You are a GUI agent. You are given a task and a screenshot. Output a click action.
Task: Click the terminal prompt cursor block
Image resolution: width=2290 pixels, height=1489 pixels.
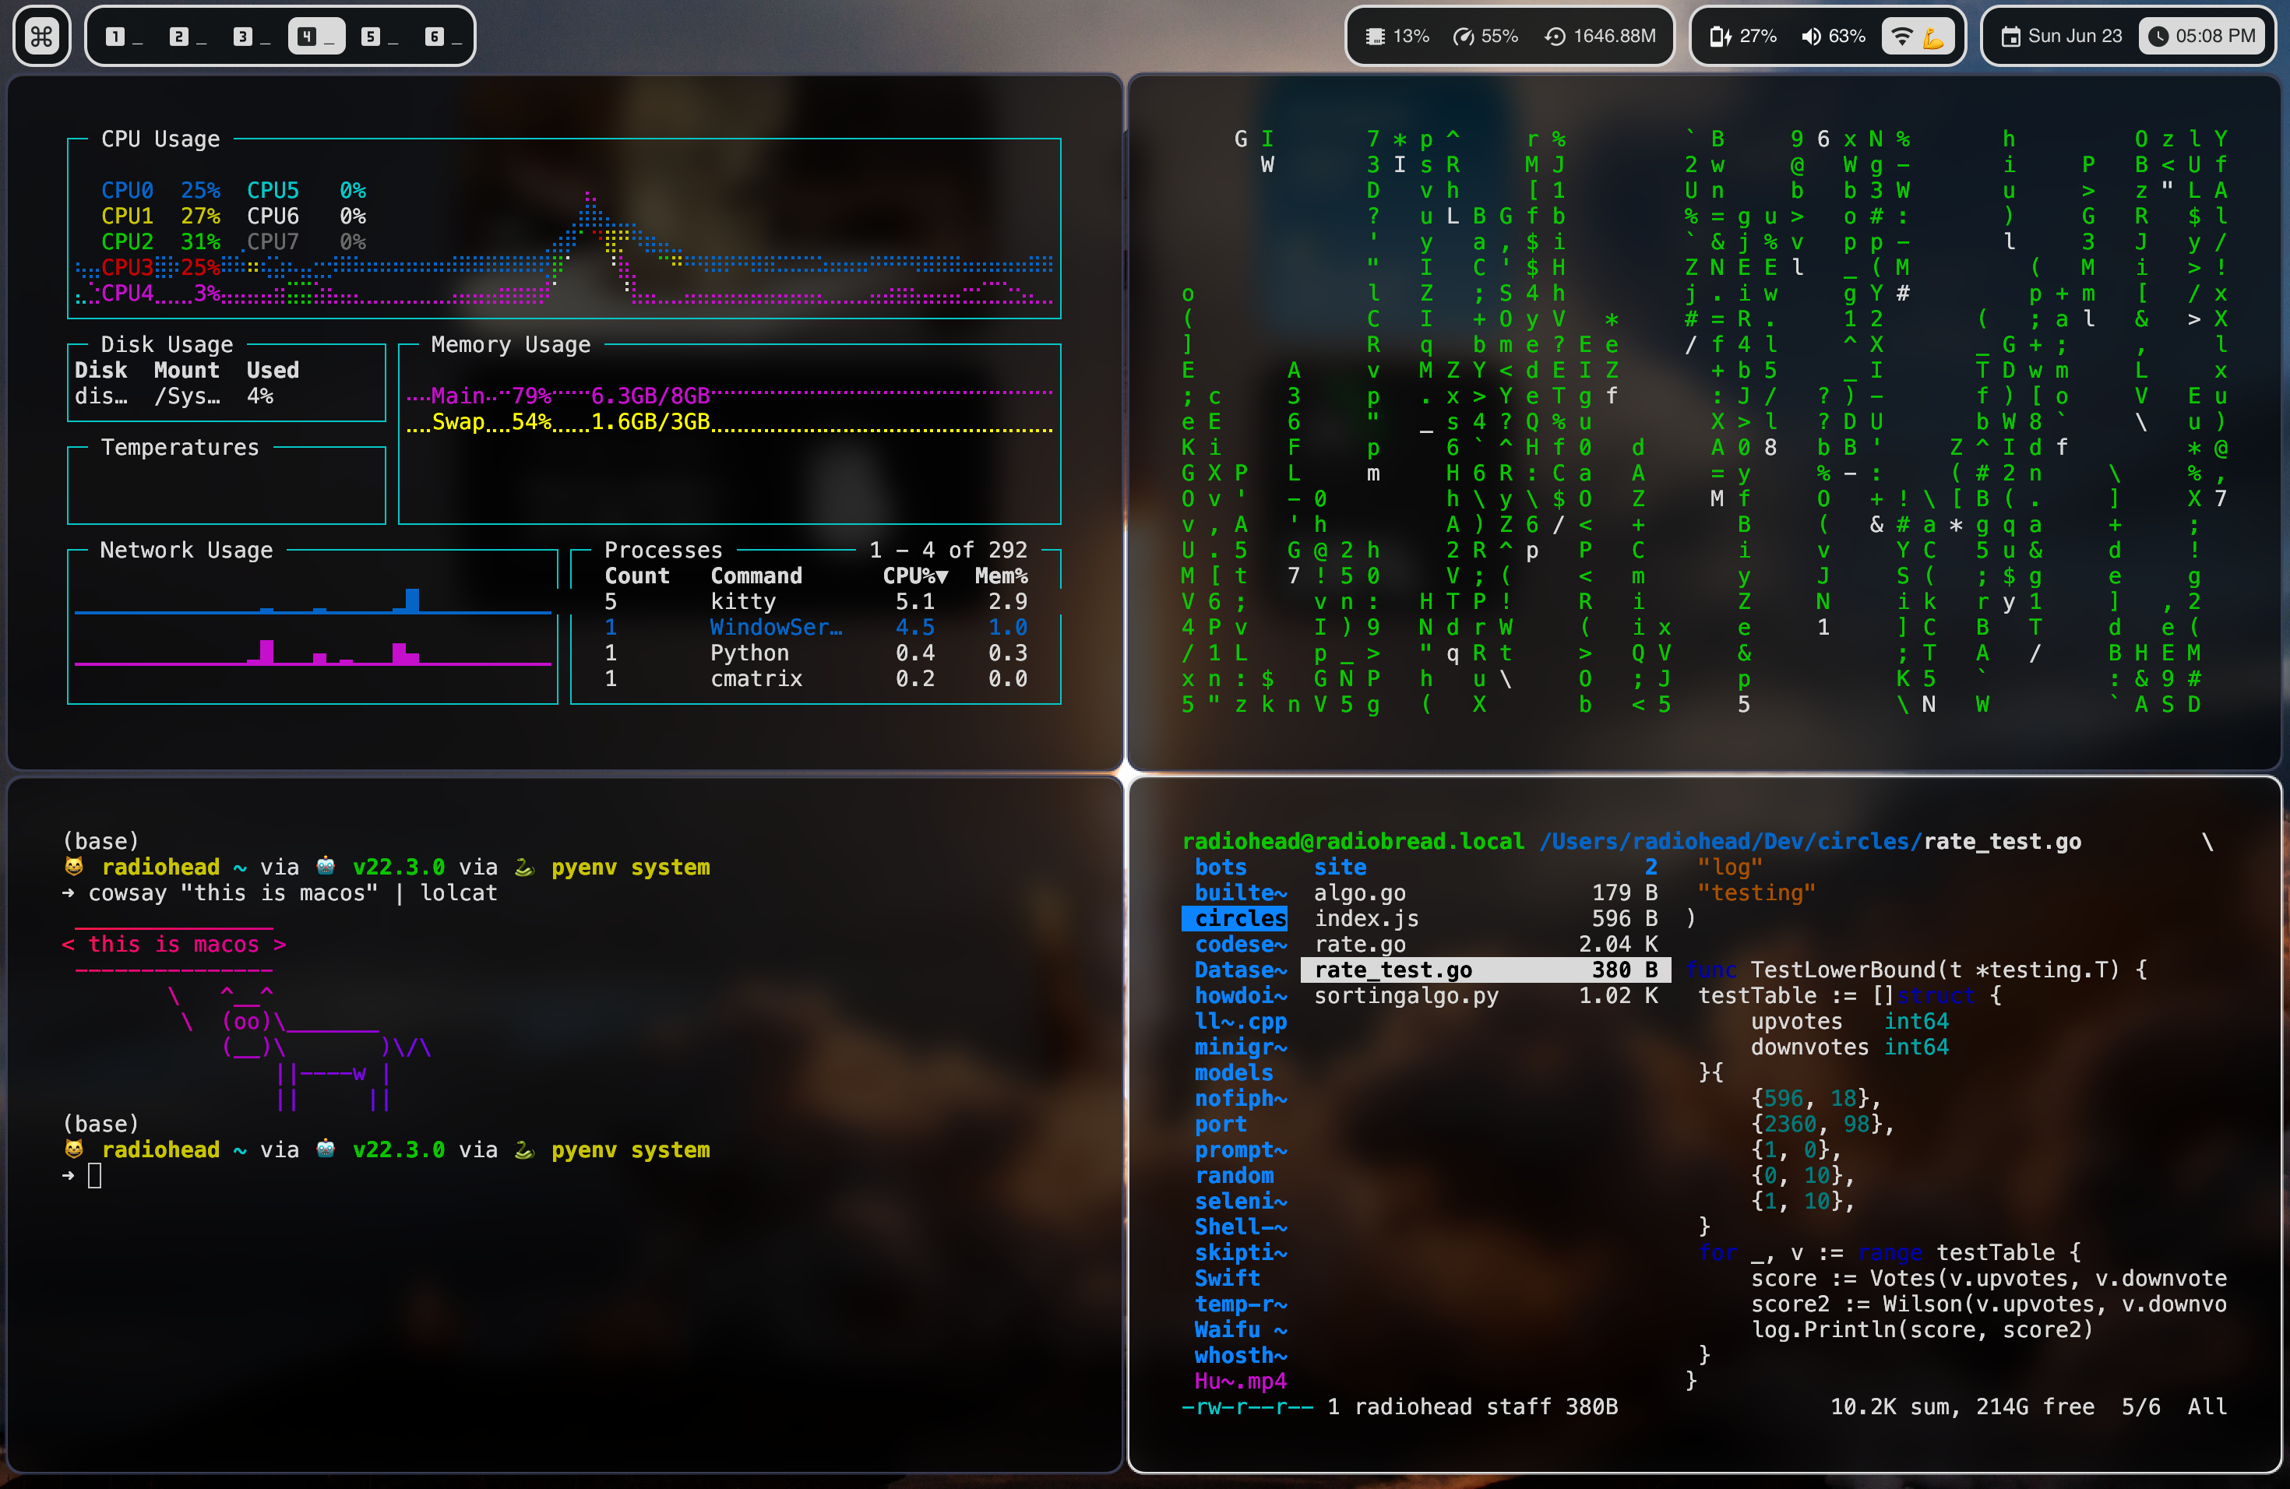tap(94, 1175)
